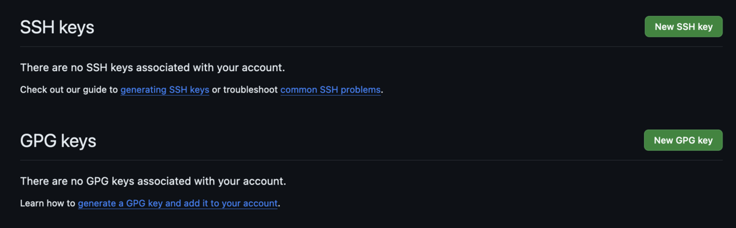Add a new SSH key via green button
Viewport: 736px width, 228px height.
point(683,26)
